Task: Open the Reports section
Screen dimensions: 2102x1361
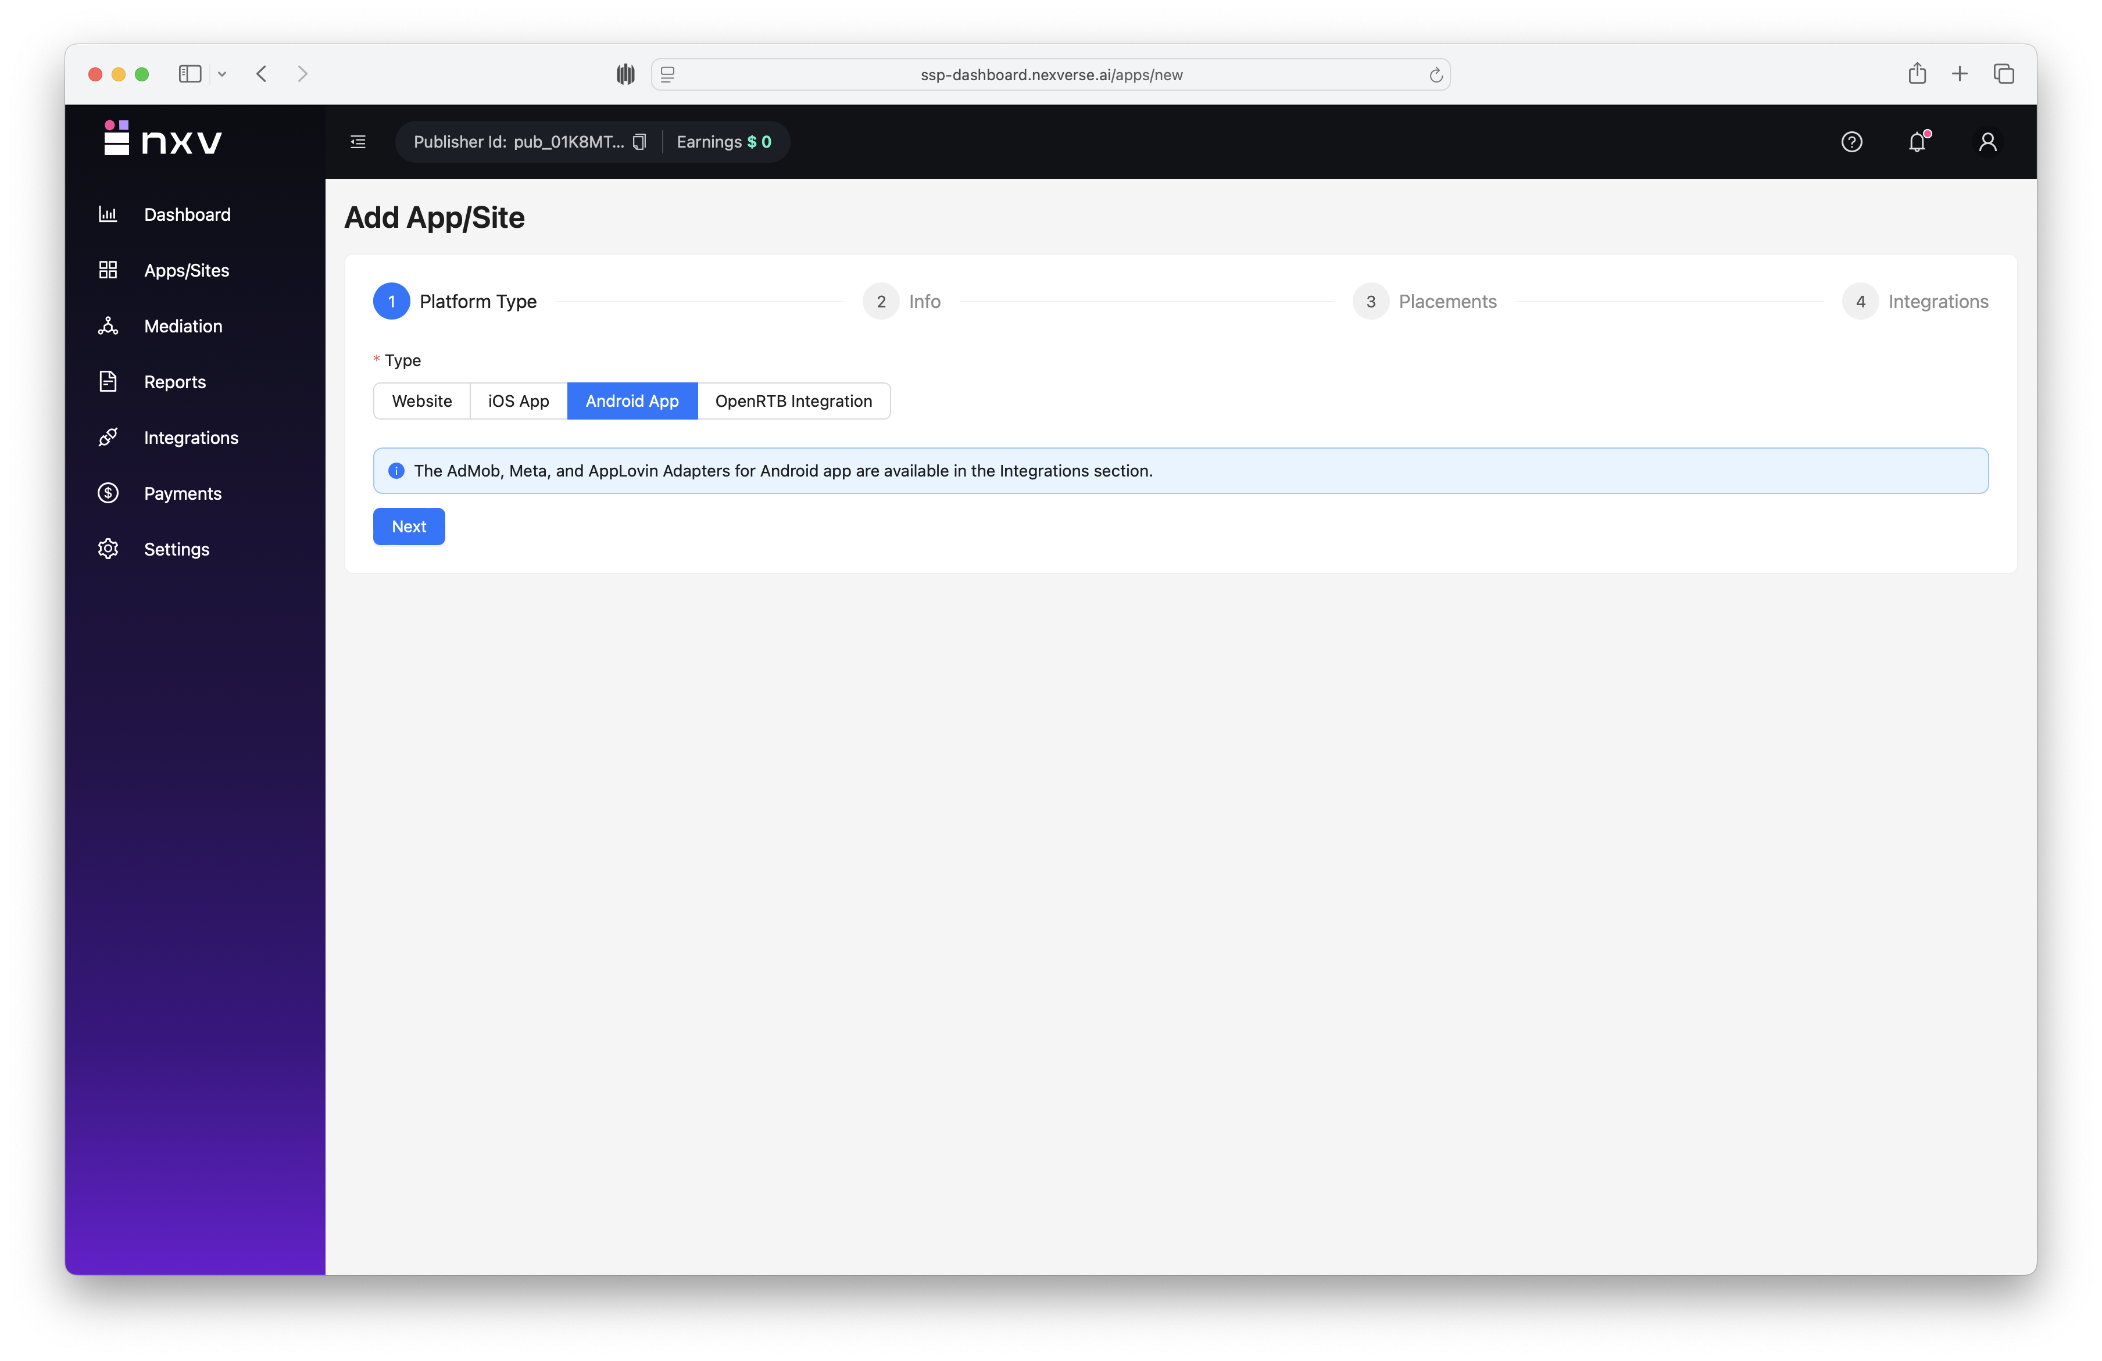Action: click(x=174, y=381)
